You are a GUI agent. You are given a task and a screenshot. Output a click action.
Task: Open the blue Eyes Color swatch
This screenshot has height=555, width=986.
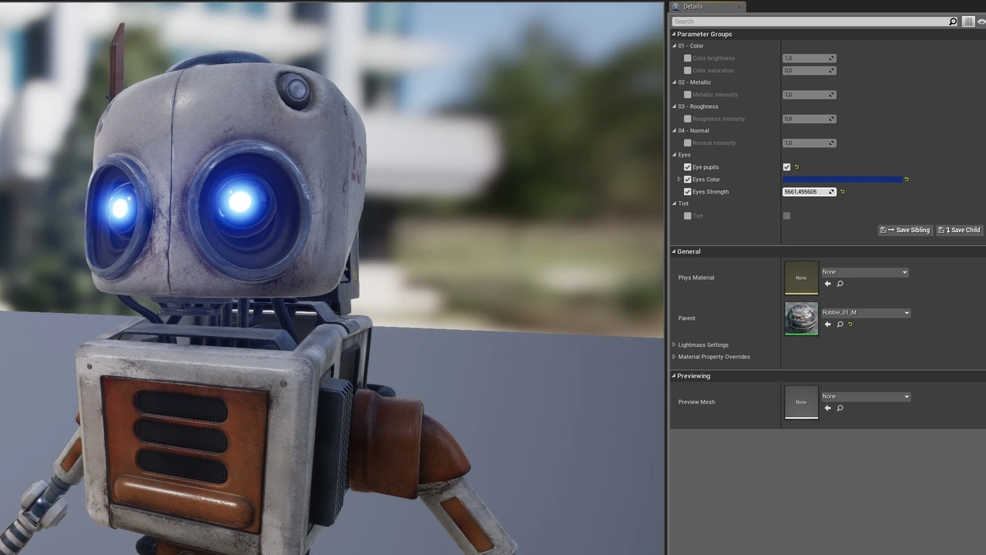(842, 180)
